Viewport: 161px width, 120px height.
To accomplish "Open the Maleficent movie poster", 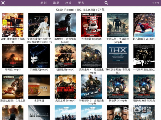I will [x=39, y=56].
